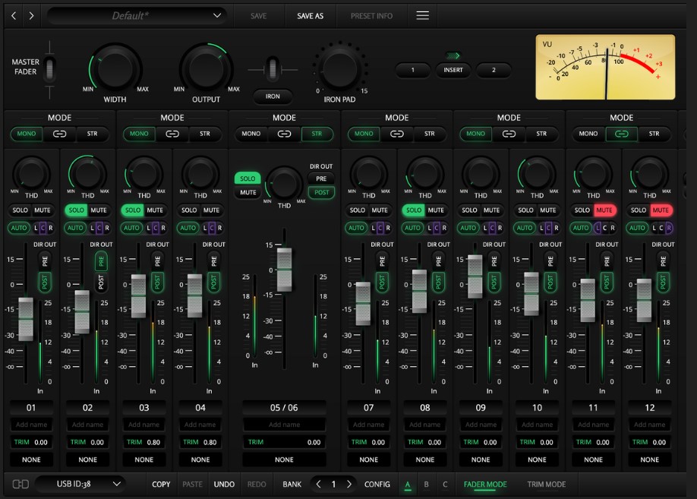Switch to TRIM MODE tab
Screen dimensions: 697x499
click(x=546, y=484)
